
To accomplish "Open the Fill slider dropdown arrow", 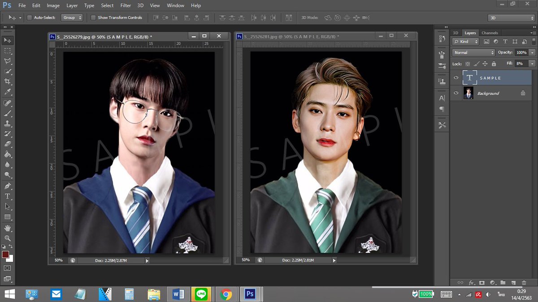I will (532, 64).
